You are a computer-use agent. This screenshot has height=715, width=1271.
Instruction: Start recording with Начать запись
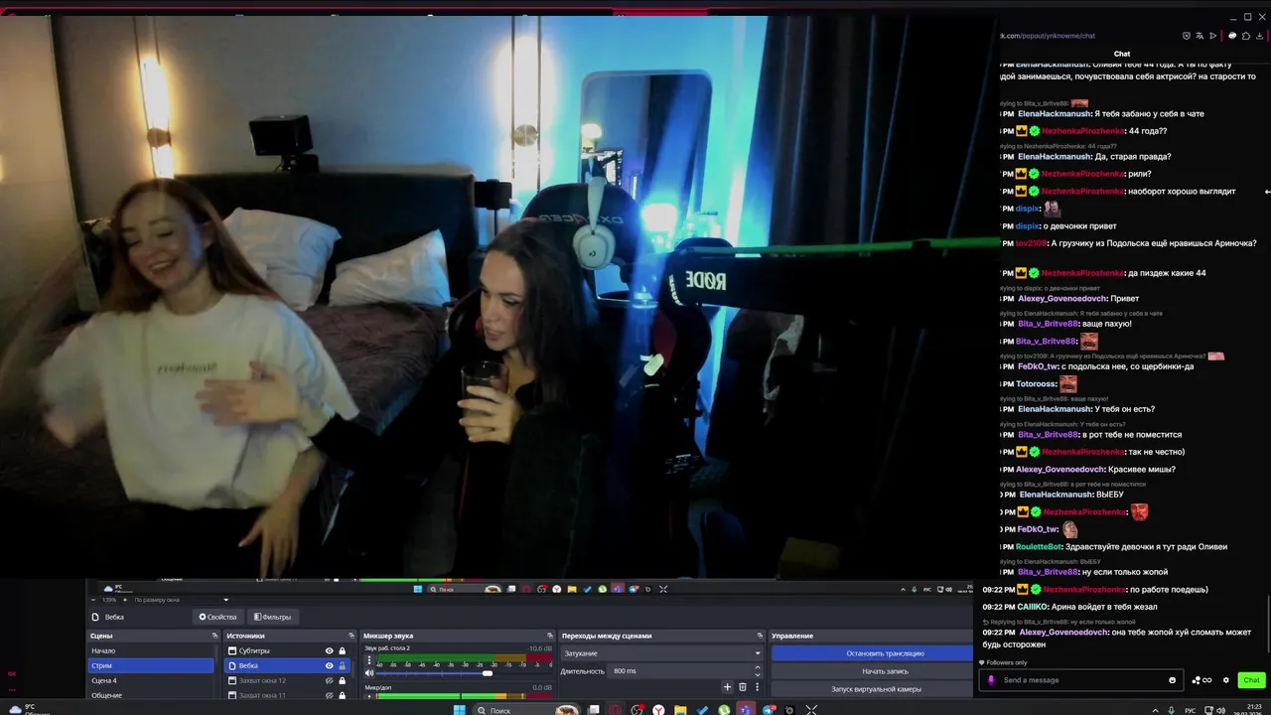[x=885, y=671]
